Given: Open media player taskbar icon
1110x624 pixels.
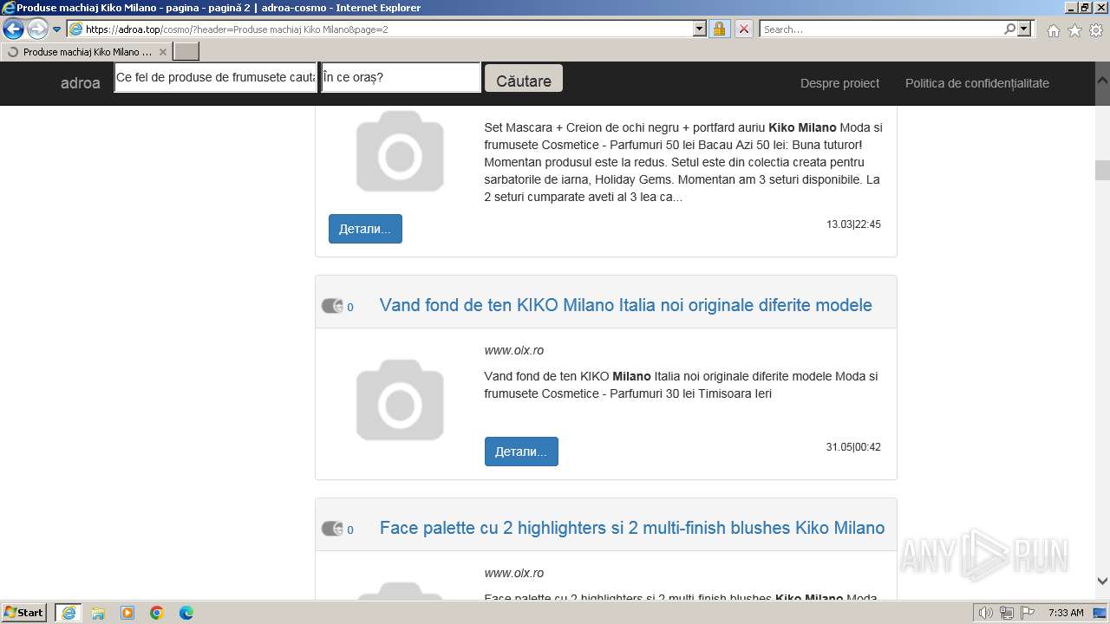Looking at the screenshot, I should click(x=127, y=613).
